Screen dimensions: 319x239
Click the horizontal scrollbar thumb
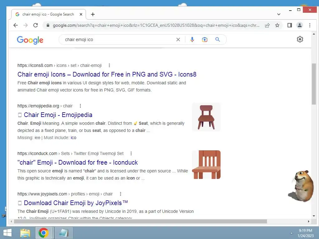140,221
